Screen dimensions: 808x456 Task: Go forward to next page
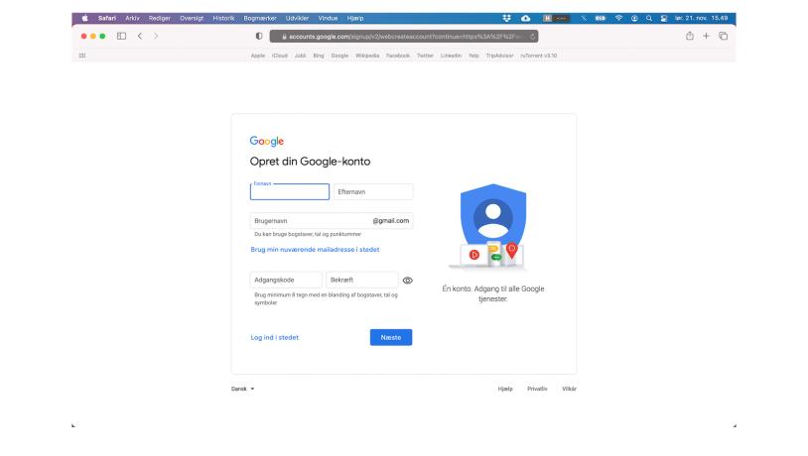[156, 36]
